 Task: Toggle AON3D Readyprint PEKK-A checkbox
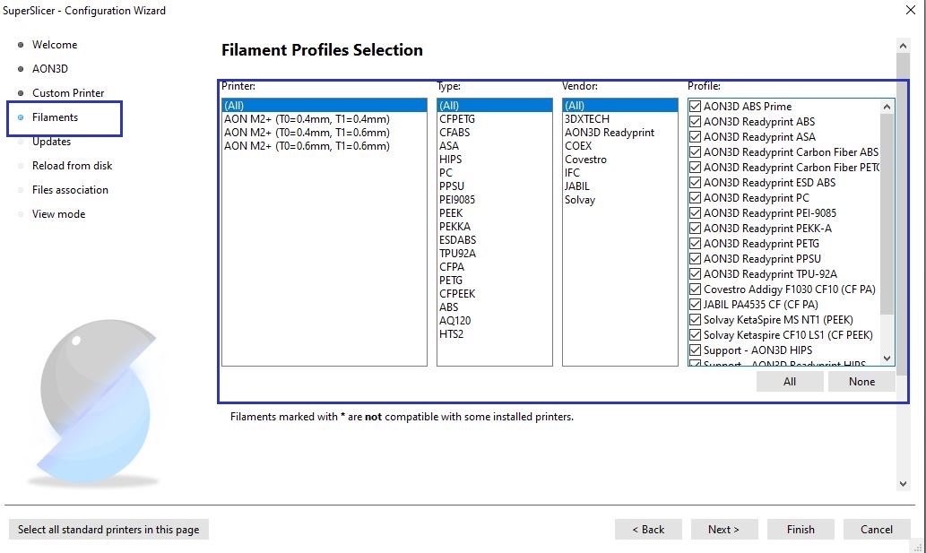pyautogui.click(x=695, y=229)
